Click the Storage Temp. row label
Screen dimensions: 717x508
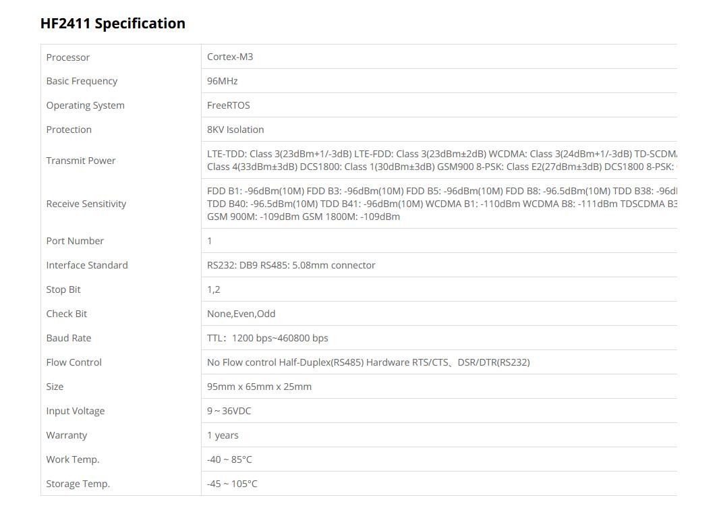pyautogui.click(x=78, y=484)
